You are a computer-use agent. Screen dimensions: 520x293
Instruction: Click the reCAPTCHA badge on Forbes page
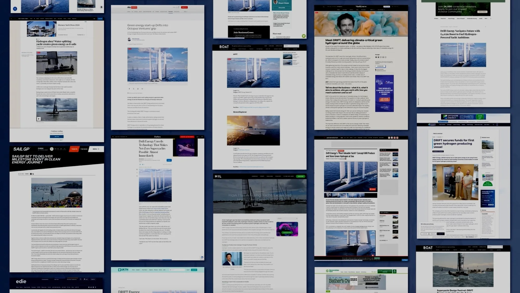tap(202, 258)
